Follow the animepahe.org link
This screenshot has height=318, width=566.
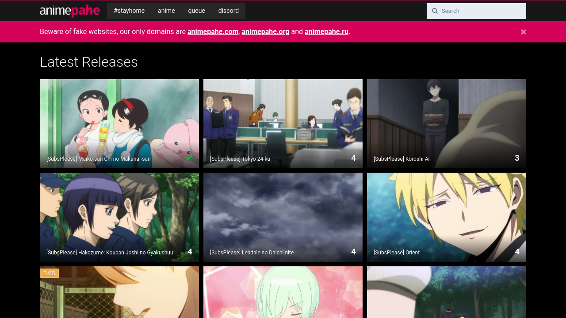(x=265, y=32)
